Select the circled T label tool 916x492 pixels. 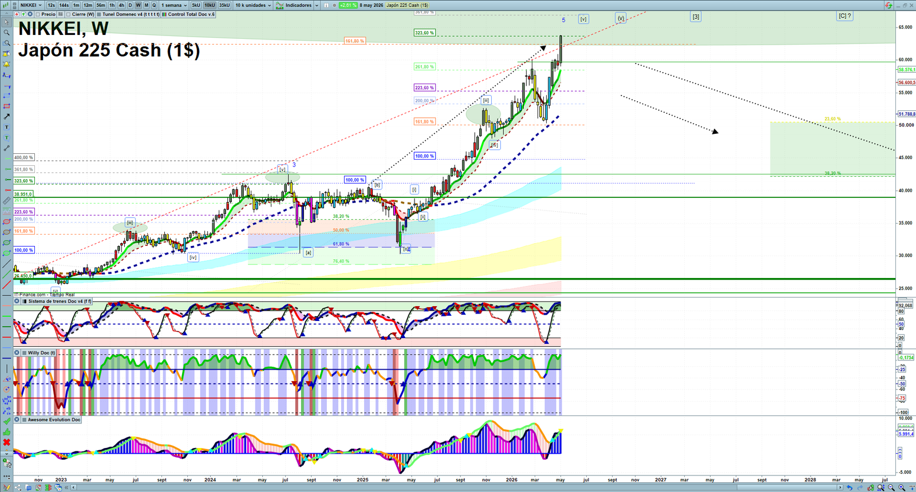coord(6,137)
